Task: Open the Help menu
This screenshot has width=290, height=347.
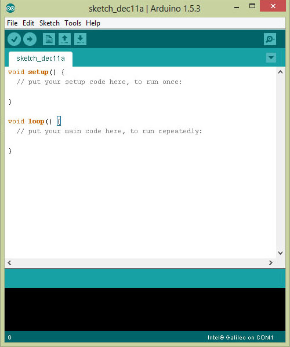Action: 93,23
